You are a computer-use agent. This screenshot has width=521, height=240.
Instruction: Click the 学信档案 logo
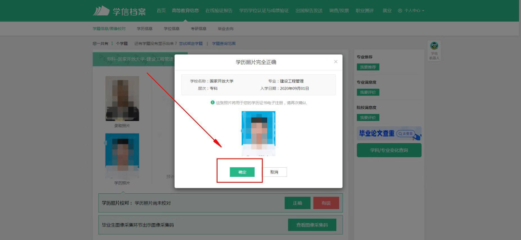click(x=119, y=11)
